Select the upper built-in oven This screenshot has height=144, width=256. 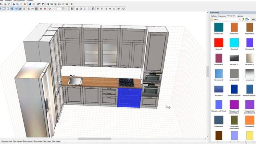click(x=152, y=78)
